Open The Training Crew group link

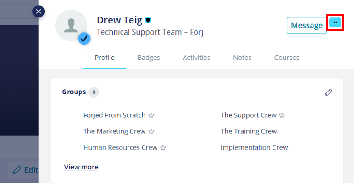tap(249, 132)
